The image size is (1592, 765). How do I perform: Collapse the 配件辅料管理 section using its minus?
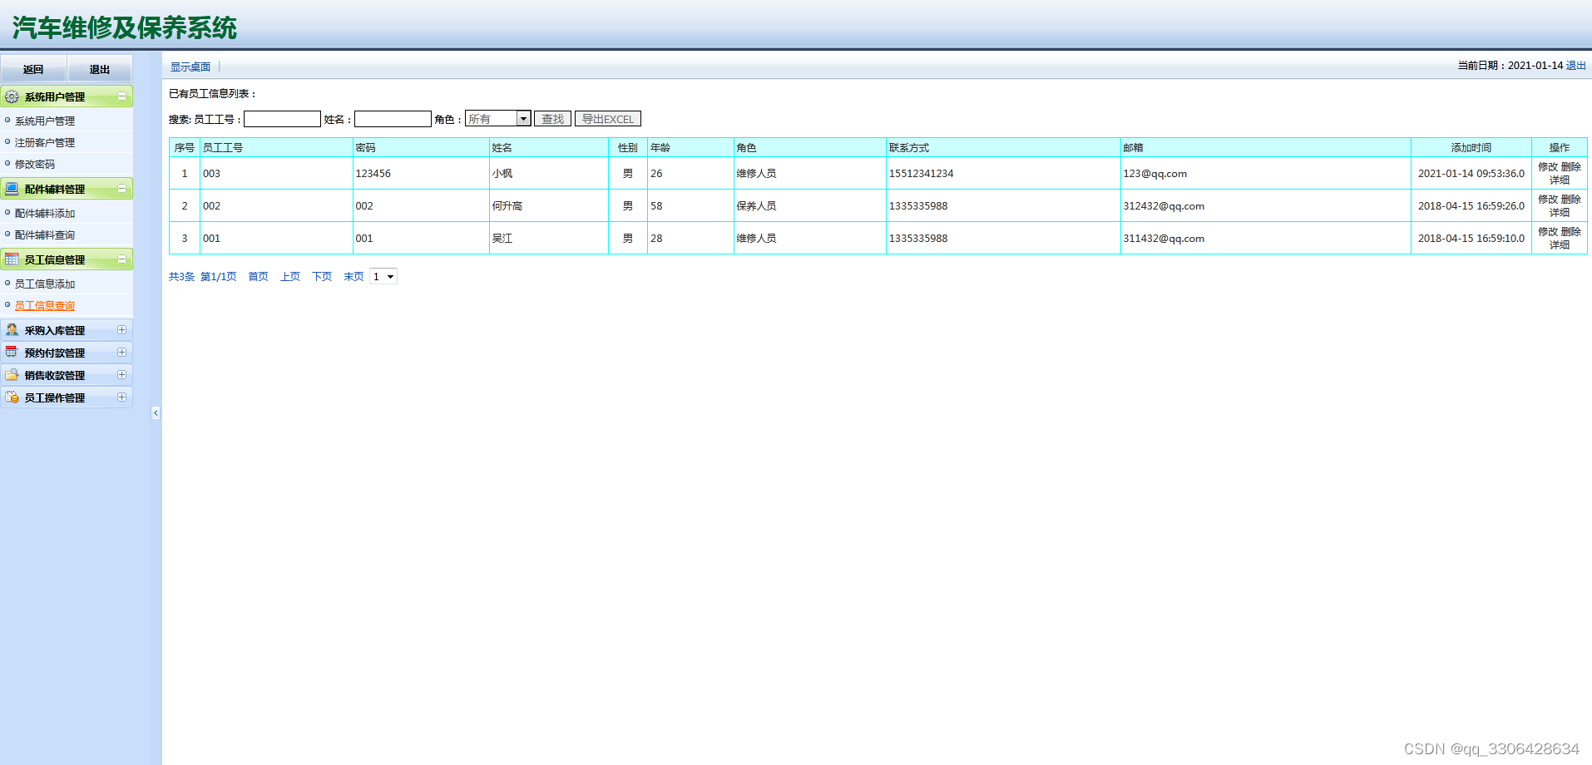click(x=122, y=189)
